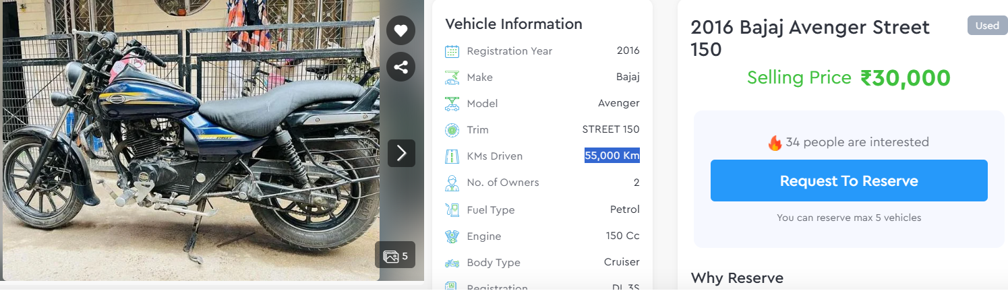Click the Engine value 150 Cc
This screenshot has height=291, width=1008.
(x=623, y=236)
